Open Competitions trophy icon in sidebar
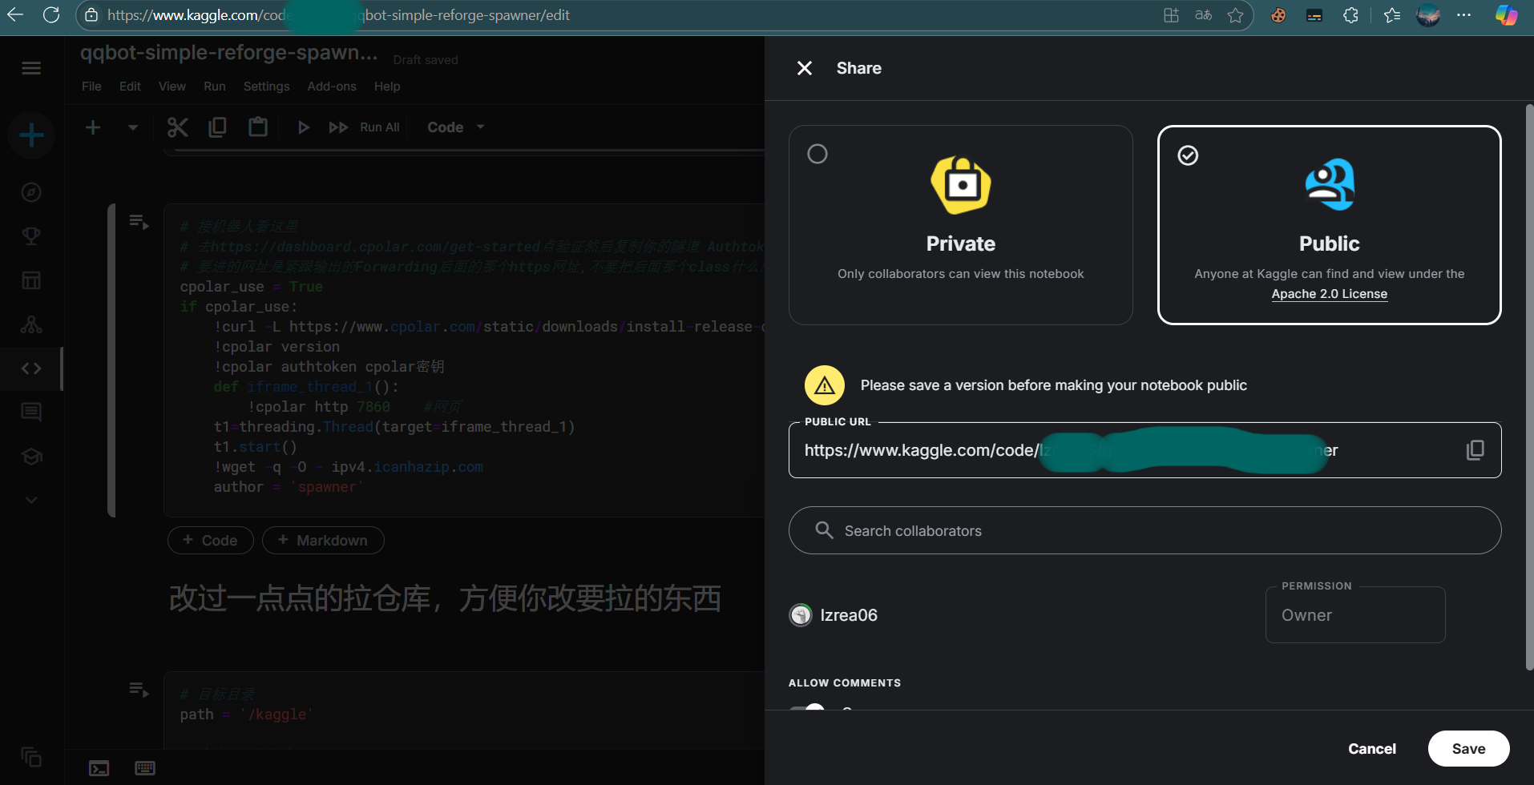1534x785 pixels. pyautogui.click(x=31, y=236)
